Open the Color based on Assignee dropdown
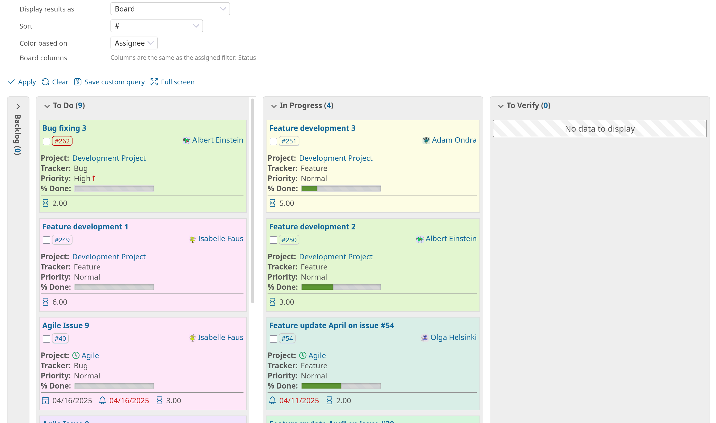Screen dimensions: 716x423 (x=134, y=43)
